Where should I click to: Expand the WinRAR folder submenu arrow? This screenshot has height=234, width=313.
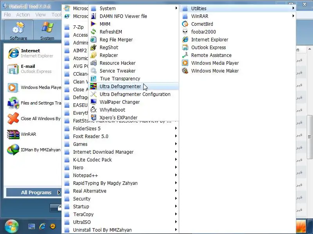pos(293,16)
